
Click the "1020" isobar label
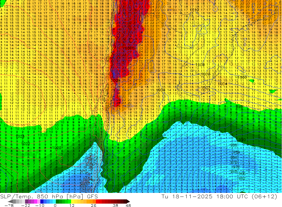tap(57, 148)
